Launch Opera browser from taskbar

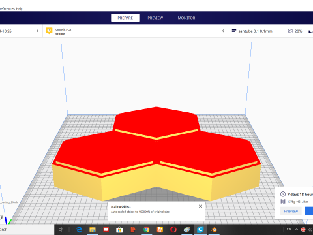[173, 229]
